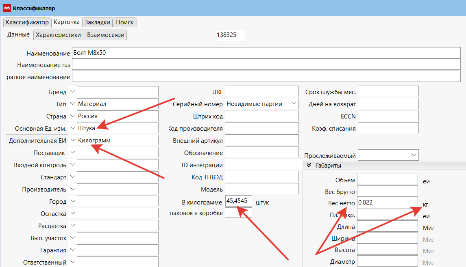Collapse the Габариты panel chevron
This screenshot has width=466, height=267.
pos(309,166)
